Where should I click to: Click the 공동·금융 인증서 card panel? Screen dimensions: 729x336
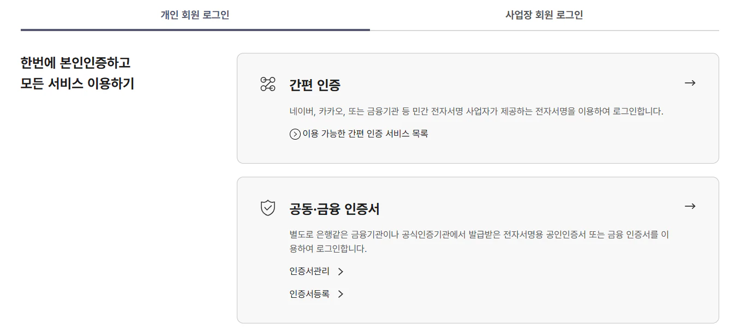click(477, 248)
